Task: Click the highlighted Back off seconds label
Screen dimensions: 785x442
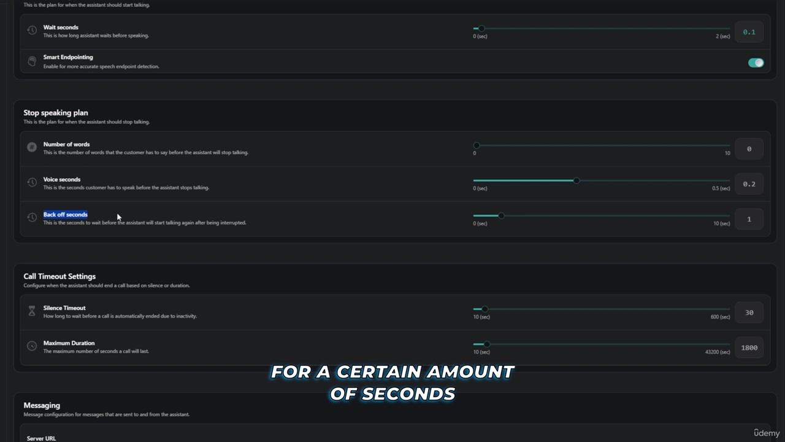Action: (x=66, y=214)
